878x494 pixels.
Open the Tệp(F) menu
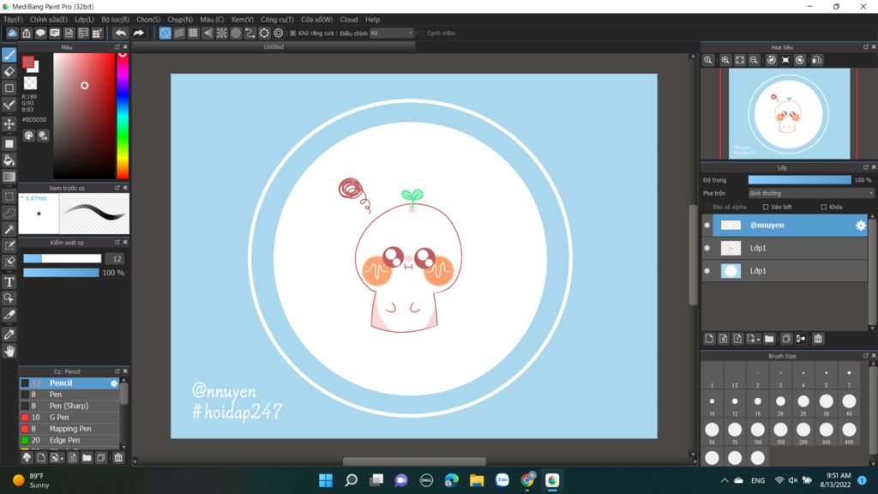(x=13, y=20)
